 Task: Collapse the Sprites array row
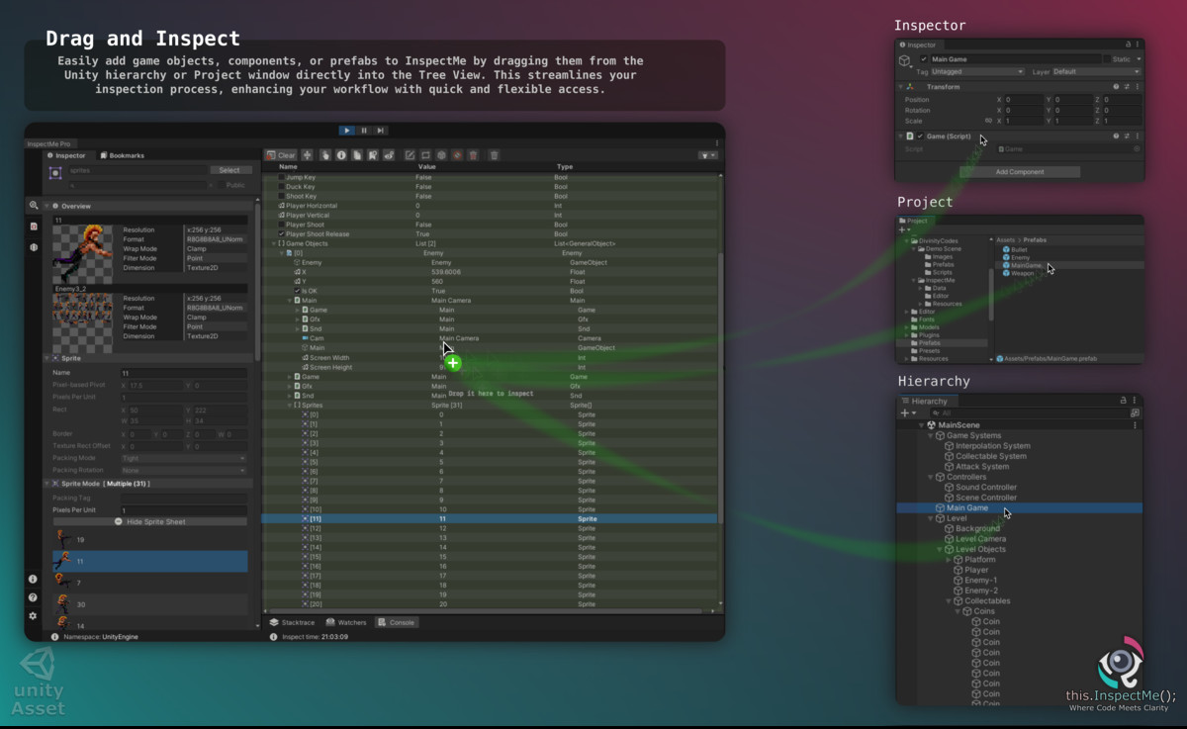click(x=290, y=406)
